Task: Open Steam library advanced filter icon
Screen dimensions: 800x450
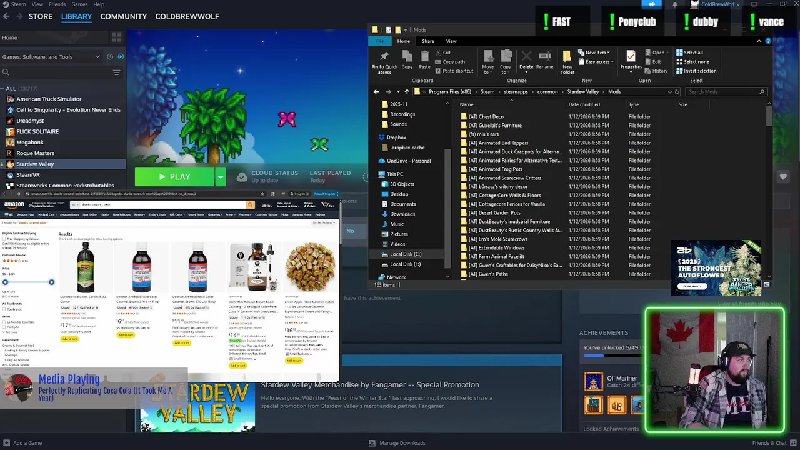Action: click(x=116, y=72)
